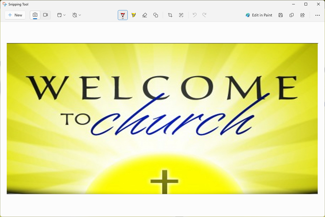Screen dimensions: 325x217
Task: Redo the last undone edit
Action: pyautogui.click(x=204, y=15)
